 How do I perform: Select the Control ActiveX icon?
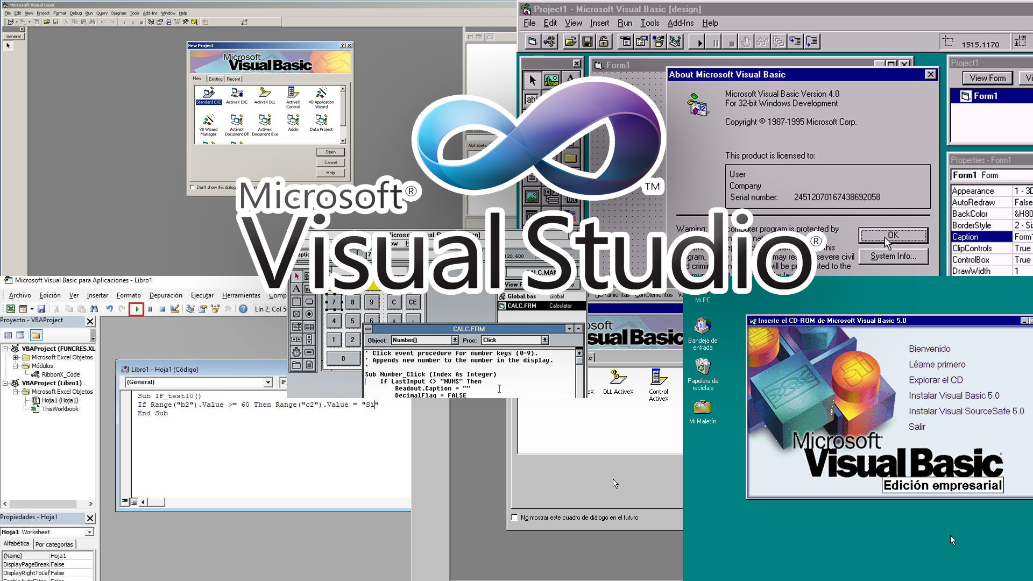click(x=657, y=379)
